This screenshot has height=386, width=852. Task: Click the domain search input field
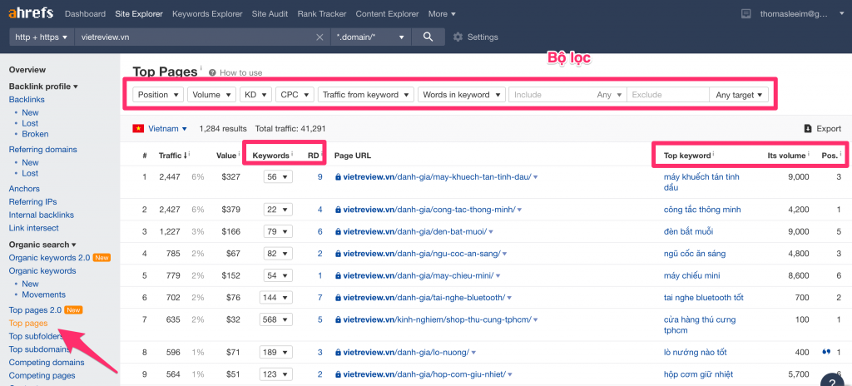click(194, 37)
